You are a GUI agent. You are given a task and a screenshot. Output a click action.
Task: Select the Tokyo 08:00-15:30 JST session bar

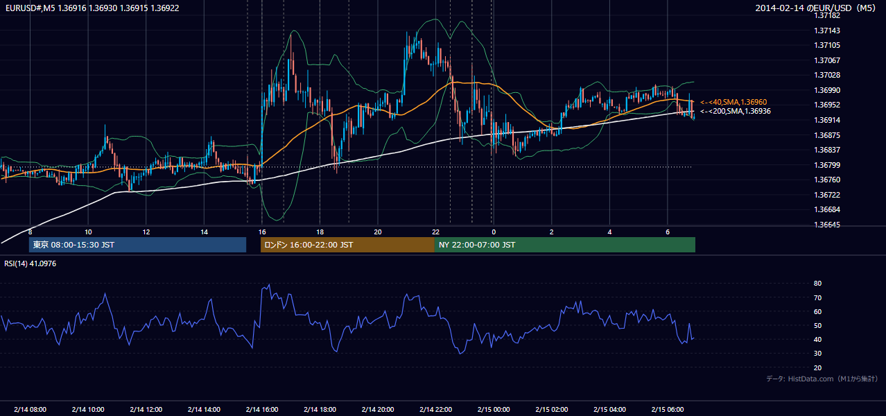pos(138,245)
